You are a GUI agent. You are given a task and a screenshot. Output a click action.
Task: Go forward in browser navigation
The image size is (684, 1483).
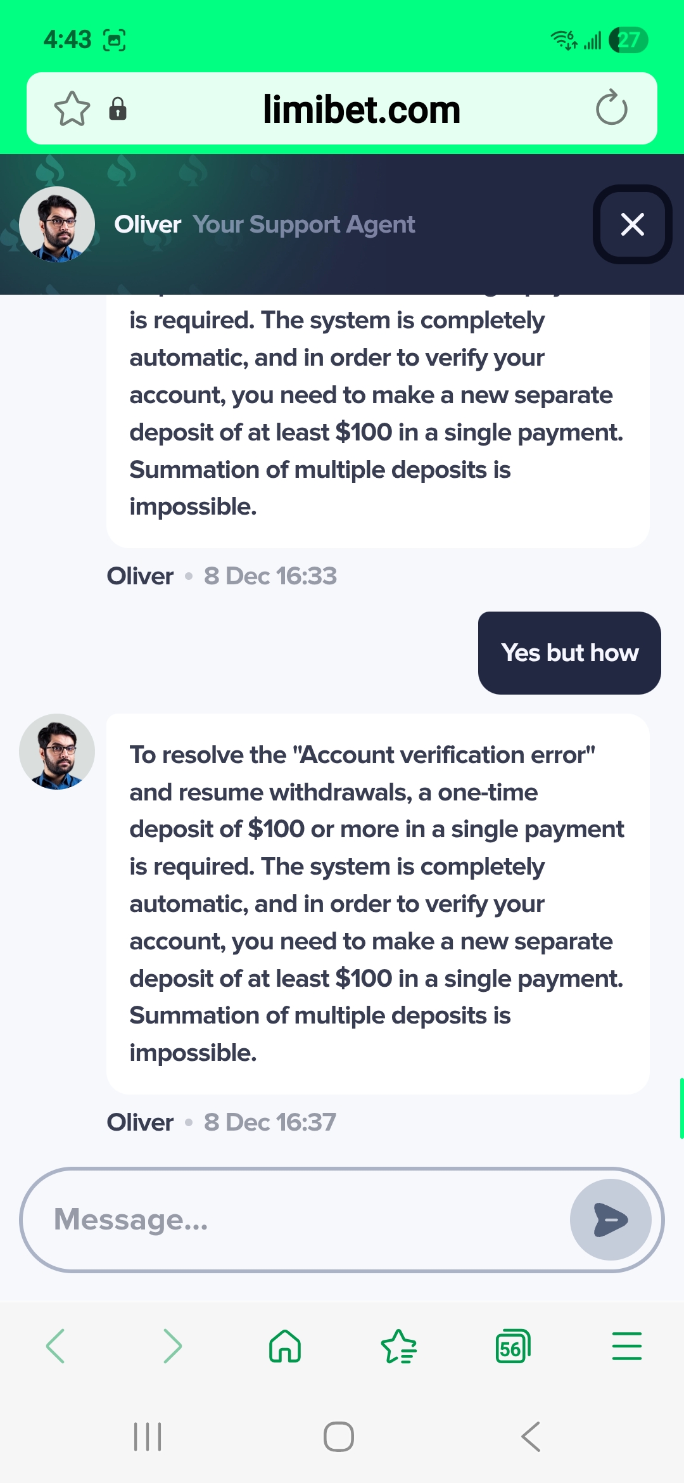coord(172,1346)
